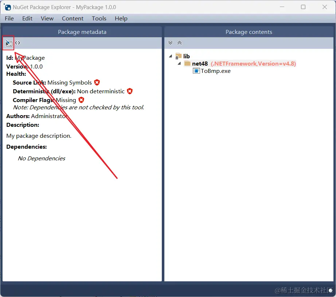336x297 pixels.
Task: Open the File menu
Action: click(x=9, y=19)
